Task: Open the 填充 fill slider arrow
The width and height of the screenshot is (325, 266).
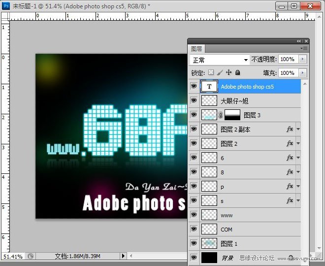Action: point(303,73)
